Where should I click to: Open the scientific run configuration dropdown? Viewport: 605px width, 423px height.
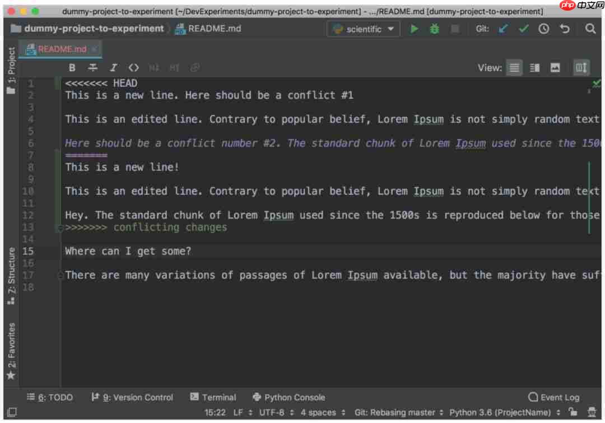(x=363, y=28)
